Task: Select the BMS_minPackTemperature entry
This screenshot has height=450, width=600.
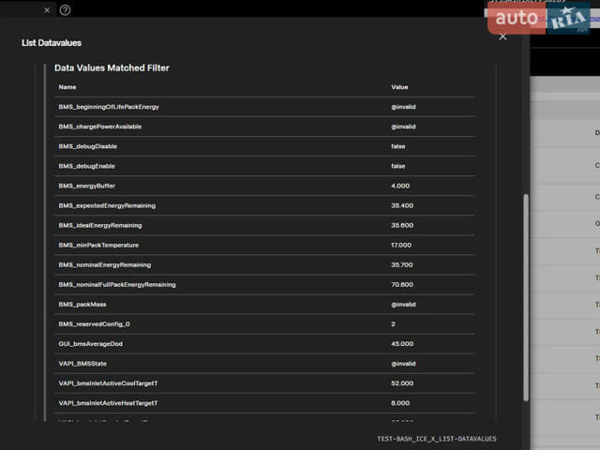Action: 98,245
